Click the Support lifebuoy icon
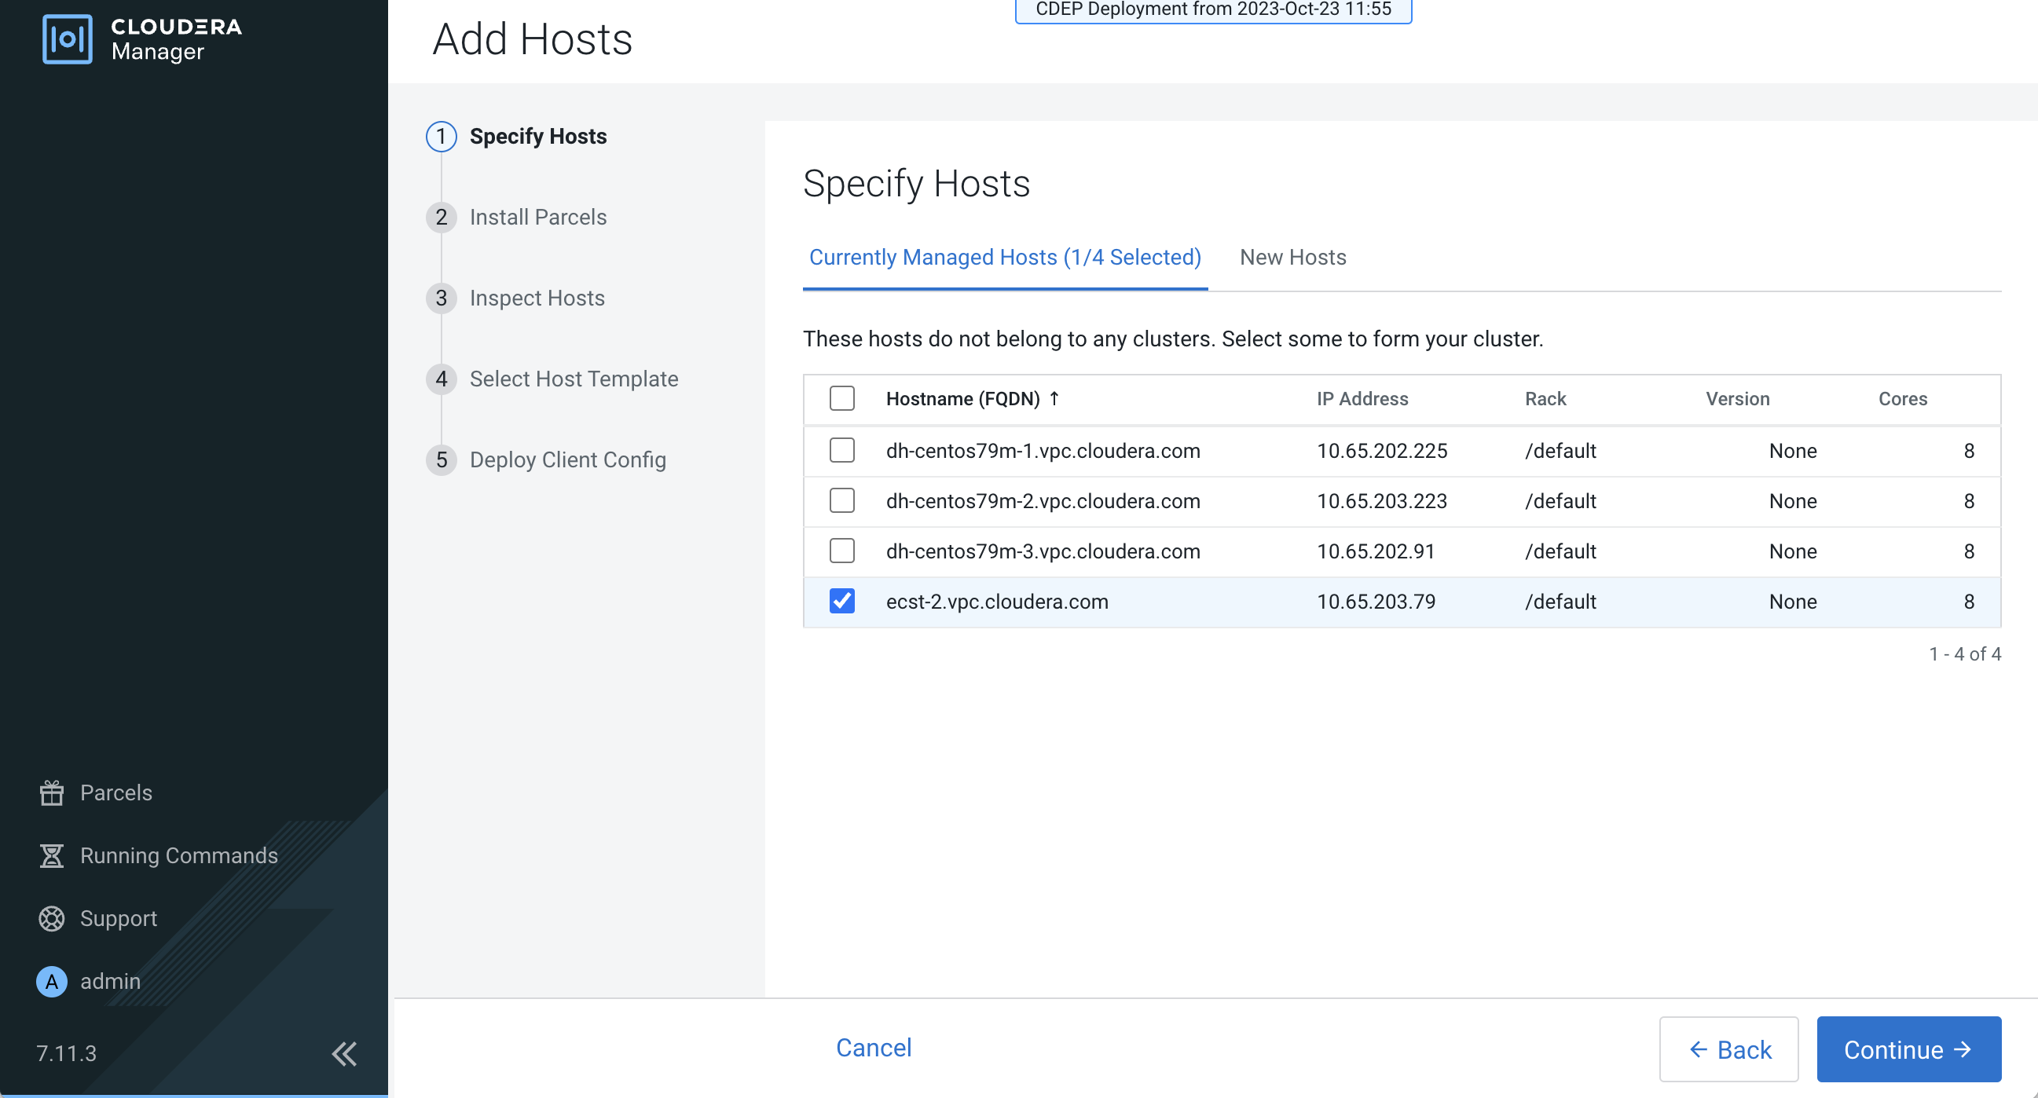The height and width of the screenshot is (1098, 2038). click(51, 918)
